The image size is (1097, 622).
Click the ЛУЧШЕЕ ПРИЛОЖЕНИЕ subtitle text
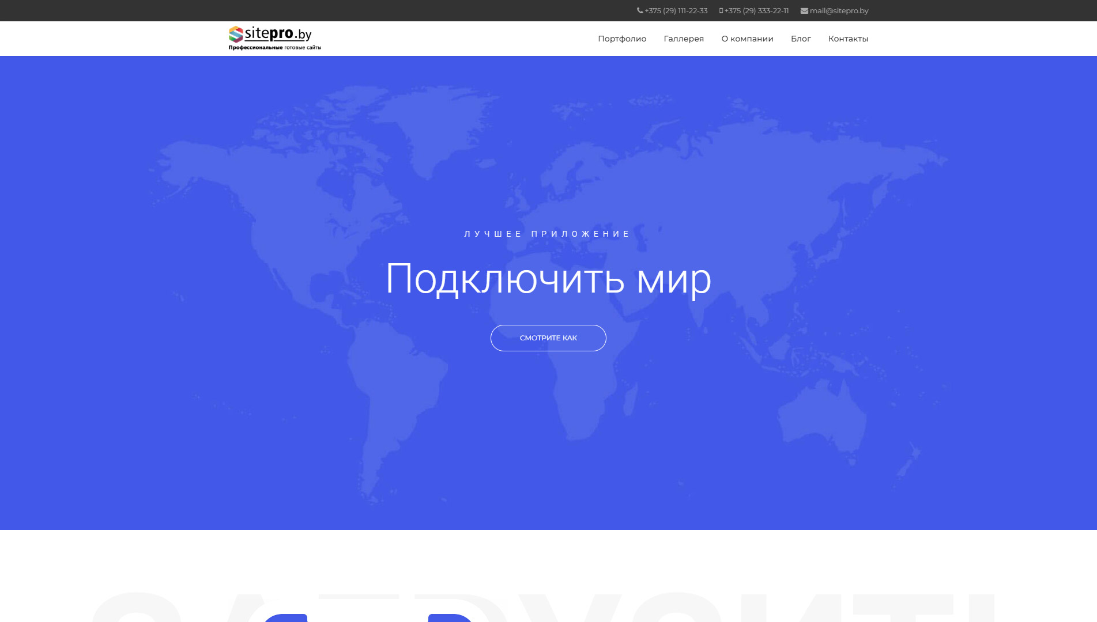[x=546, y=233]
